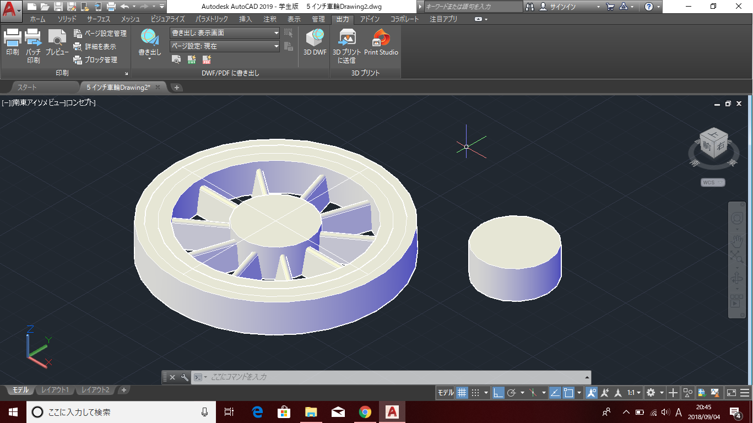753x423 pixels.
Task: Toggle ortho mode in the status bar
Action: coord(498,393)
